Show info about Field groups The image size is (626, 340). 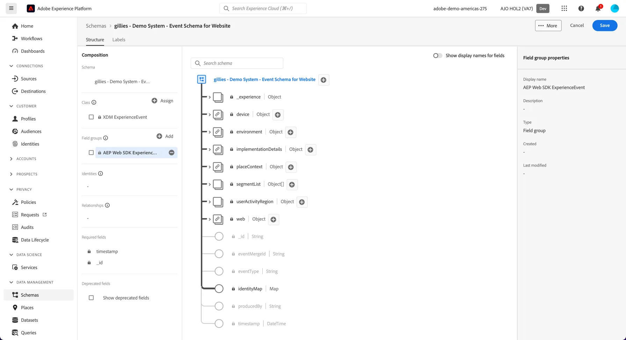coord(105,138)
